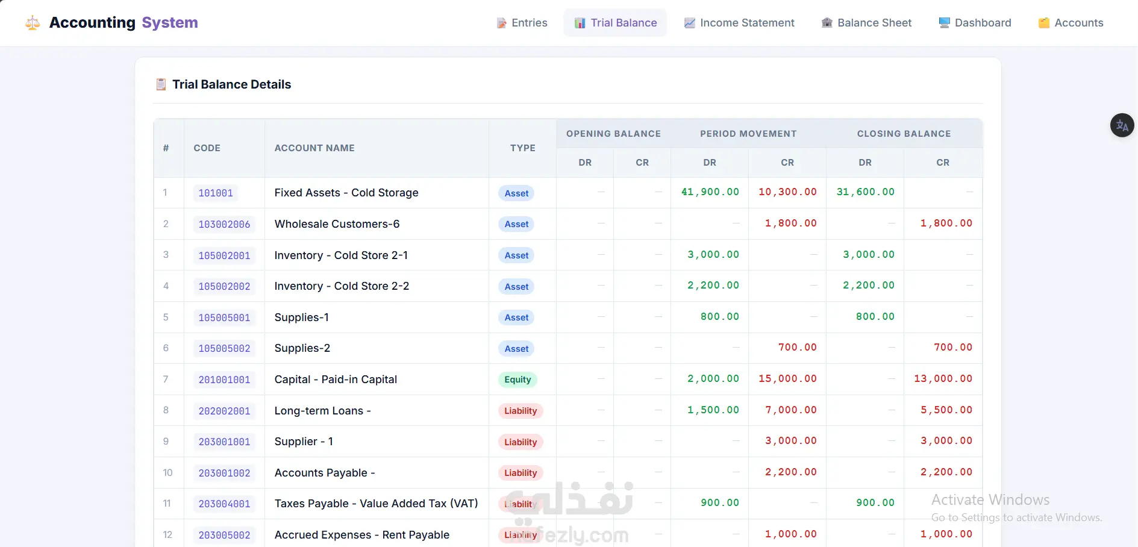Click the Dashboard monitor icon
Screen dimensions: 1138x547
tap(944, 23)
